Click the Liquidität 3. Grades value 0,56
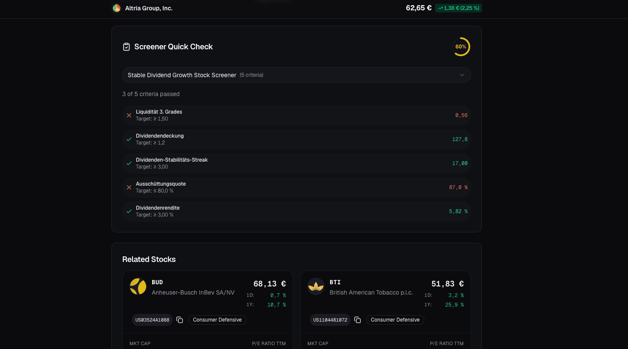The image size is (628, 349). click(x=461, y=115)
